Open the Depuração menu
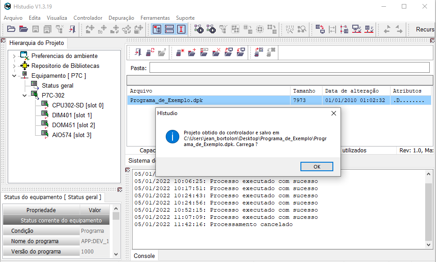 tap(121, 18)
